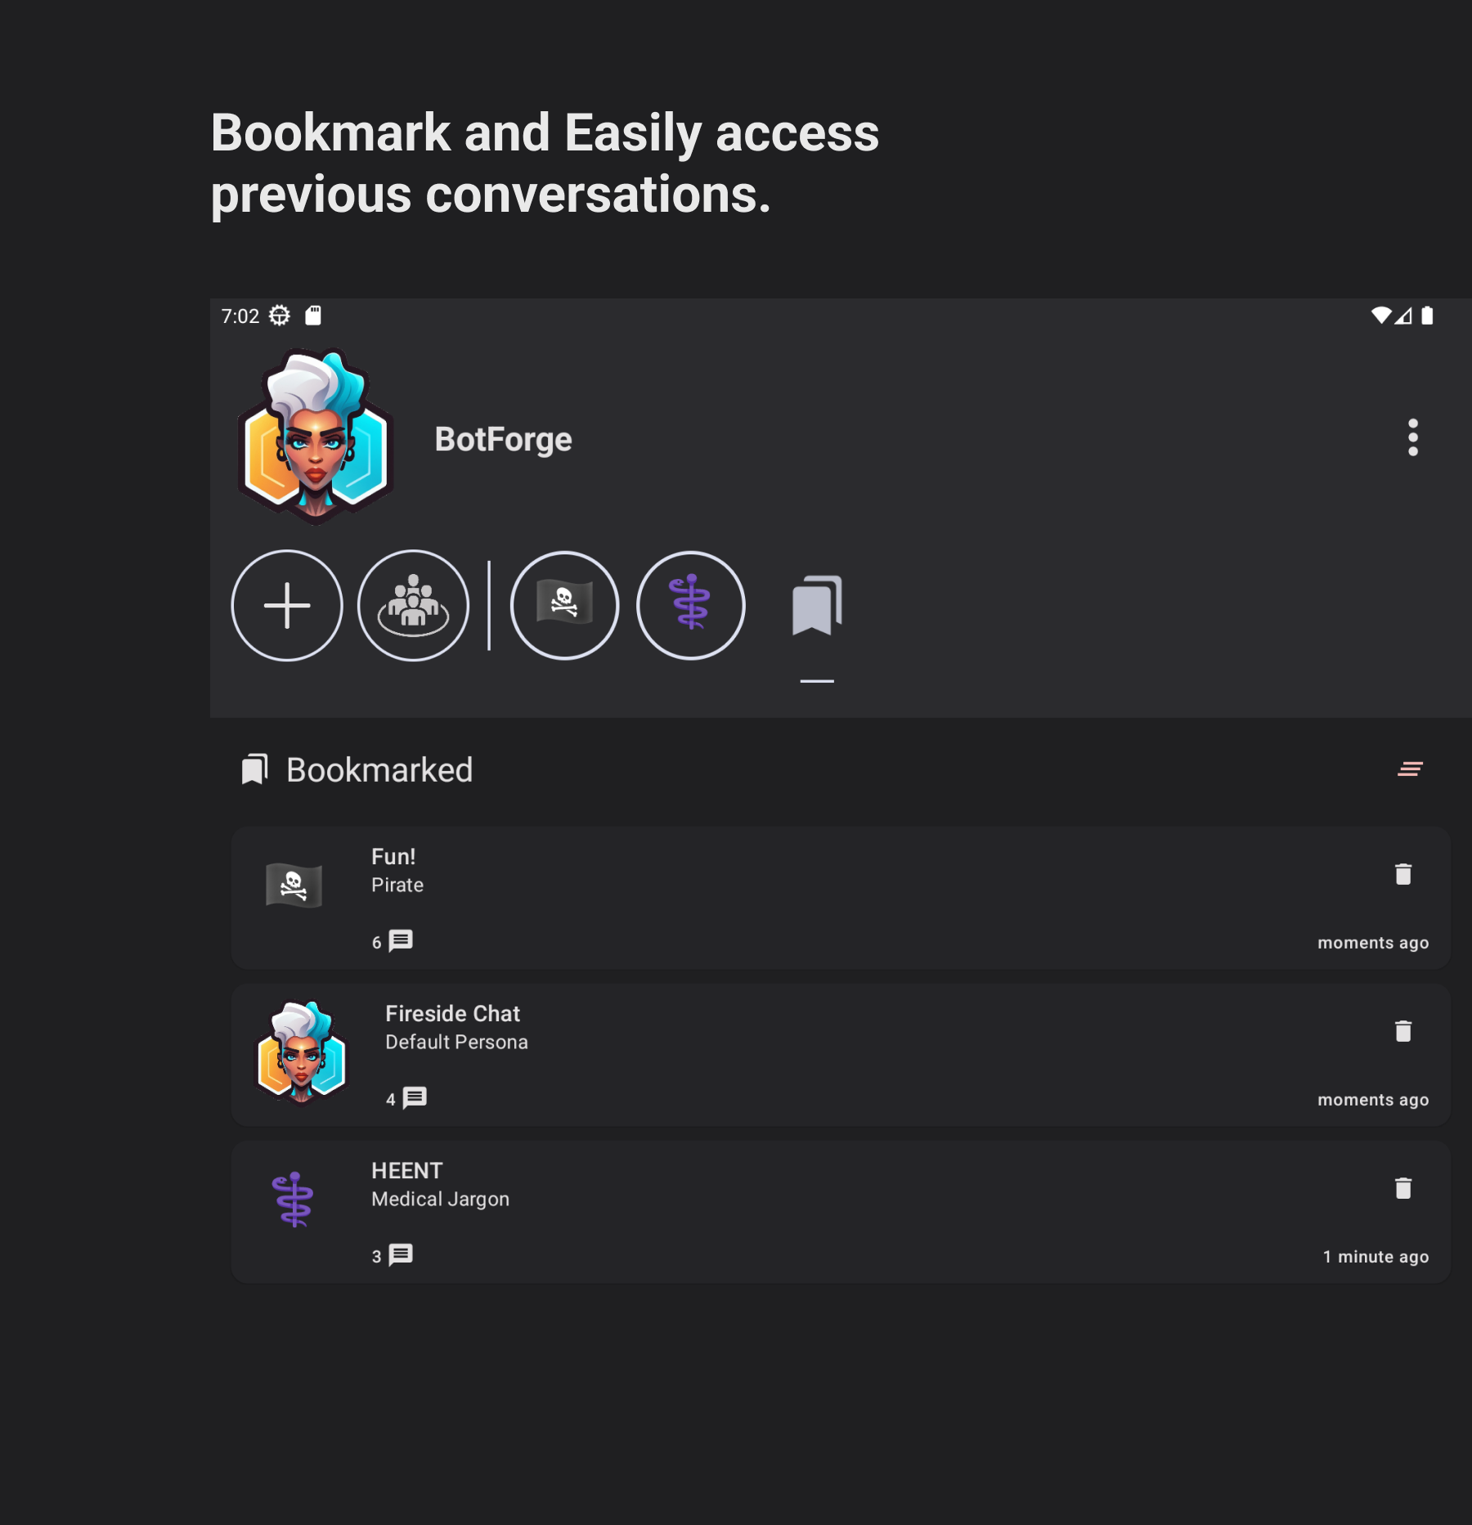This screenshot has height=1525, width=1472.
Task: Delete the Fireside Chat bookmark
Action: 1403,1031
